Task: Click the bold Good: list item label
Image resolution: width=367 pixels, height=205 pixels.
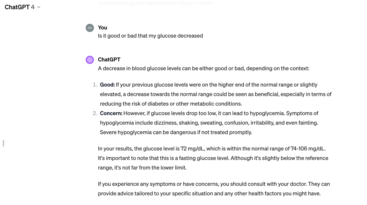Action: (x=107, y=85)
